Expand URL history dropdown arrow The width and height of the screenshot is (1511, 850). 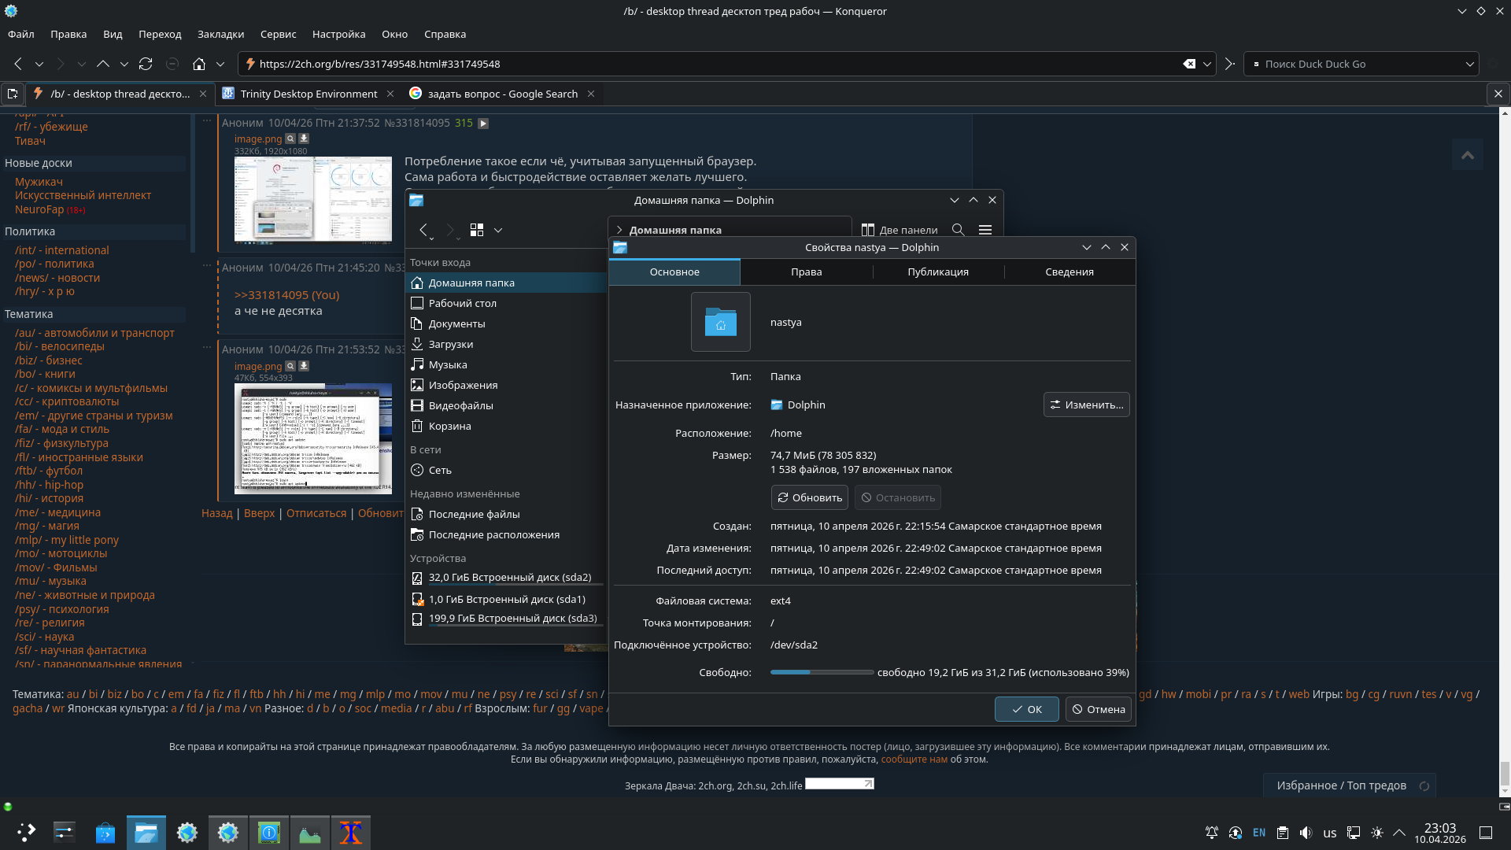pos(1206,64)
